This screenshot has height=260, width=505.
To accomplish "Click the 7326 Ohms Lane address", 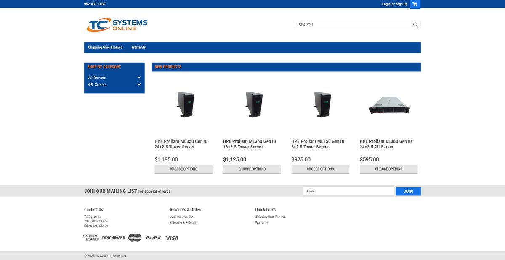I will 96,221.
